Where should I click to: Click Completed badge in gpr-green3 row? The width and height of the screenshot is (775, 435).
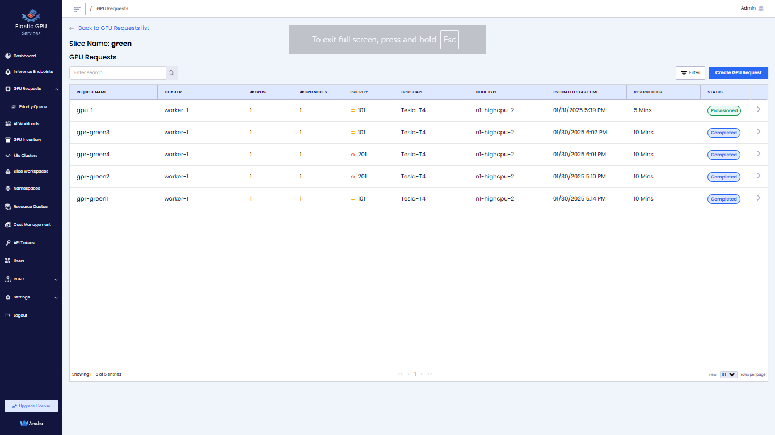pyautogui.click(x=724, y=133)
